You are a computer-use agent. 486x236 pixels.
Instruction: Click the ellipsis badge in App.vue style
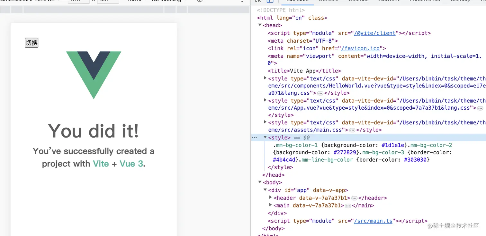pyautogui.click(x=480, y=108)
